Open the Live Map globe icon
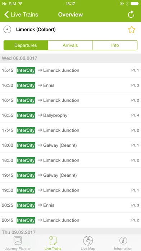The height and width of the screenshot is (251, 141). click(x=88, y=241)
